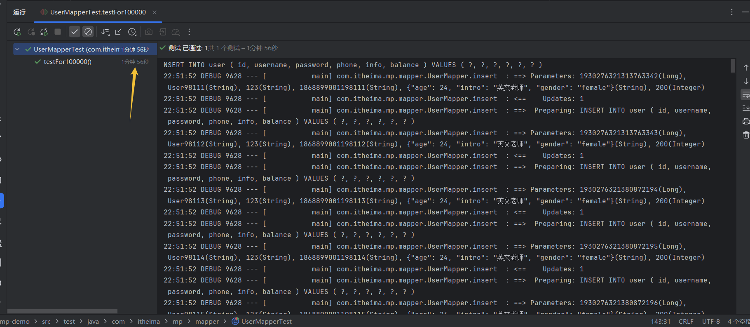Screen dimensions: 750x327
Task: Close the UserMapperTest.testFor100000 tab
Action: tap(155, 12)
